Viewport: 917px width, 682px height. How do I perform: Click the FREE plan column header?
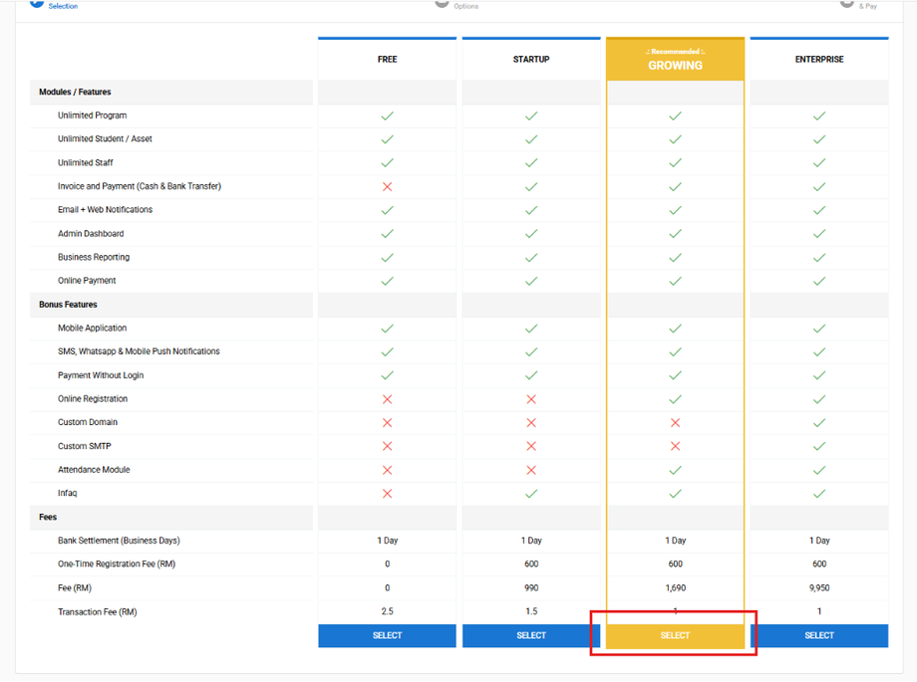pos(387,59)
